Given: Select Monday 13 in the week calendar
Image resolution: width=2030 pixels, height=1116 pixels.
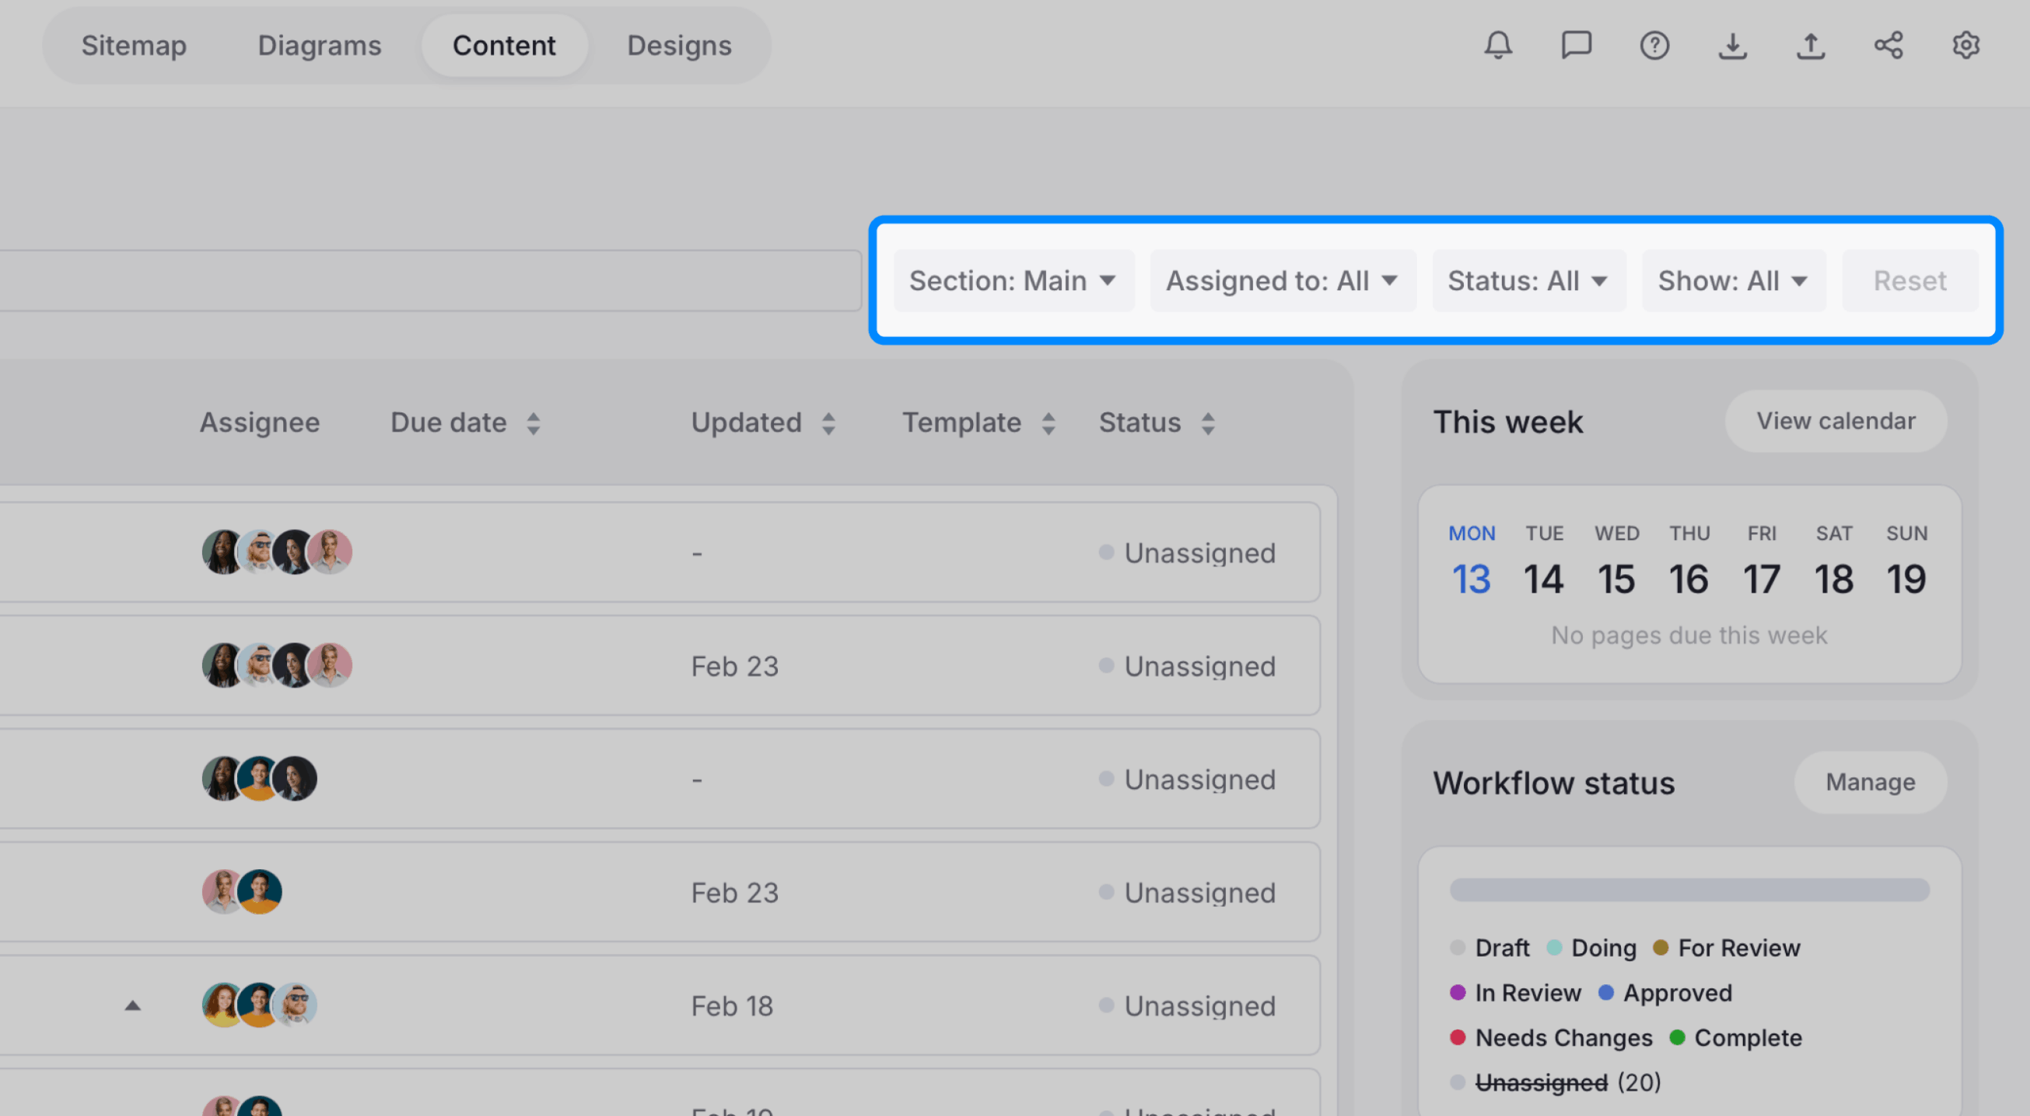Looking at the screenshot, I should (x=1472, y=562).
